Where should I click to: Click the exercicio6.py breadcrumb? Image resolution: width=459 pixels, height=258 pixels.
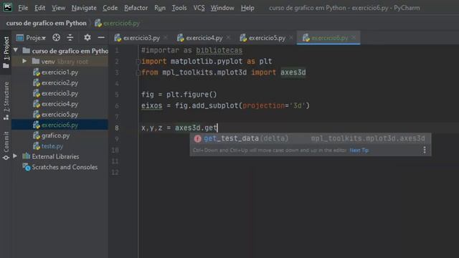(x=118, y=23)
